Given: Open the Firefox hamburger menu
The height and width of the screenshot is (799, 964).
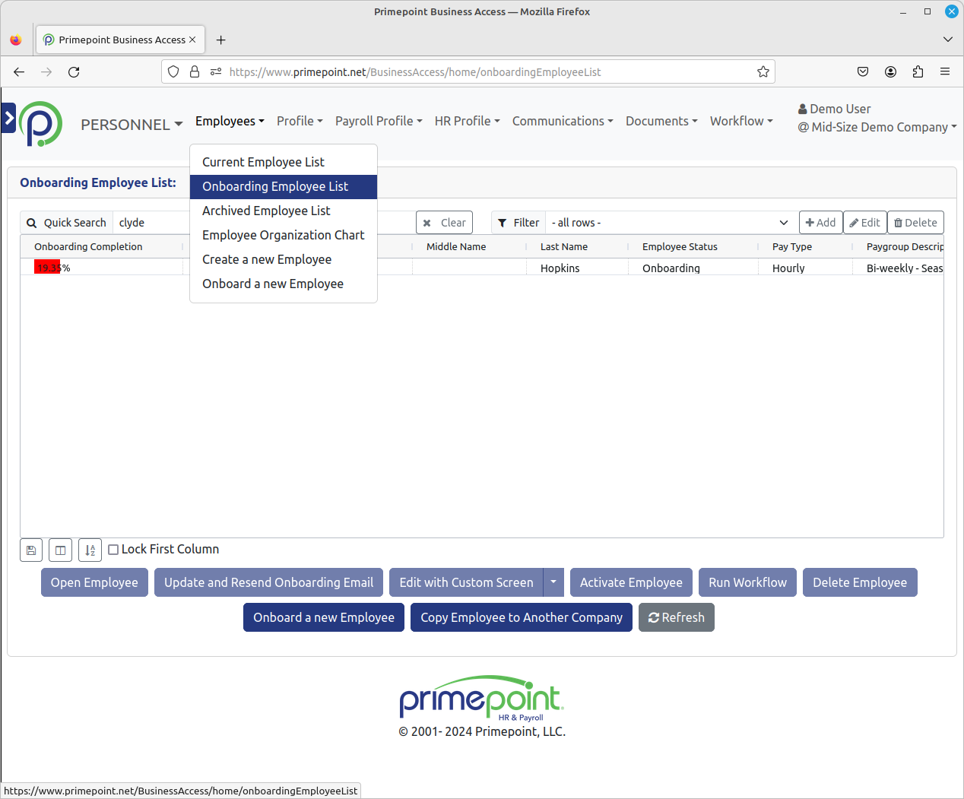Looking at the screenshot, I should pos(945,71).
